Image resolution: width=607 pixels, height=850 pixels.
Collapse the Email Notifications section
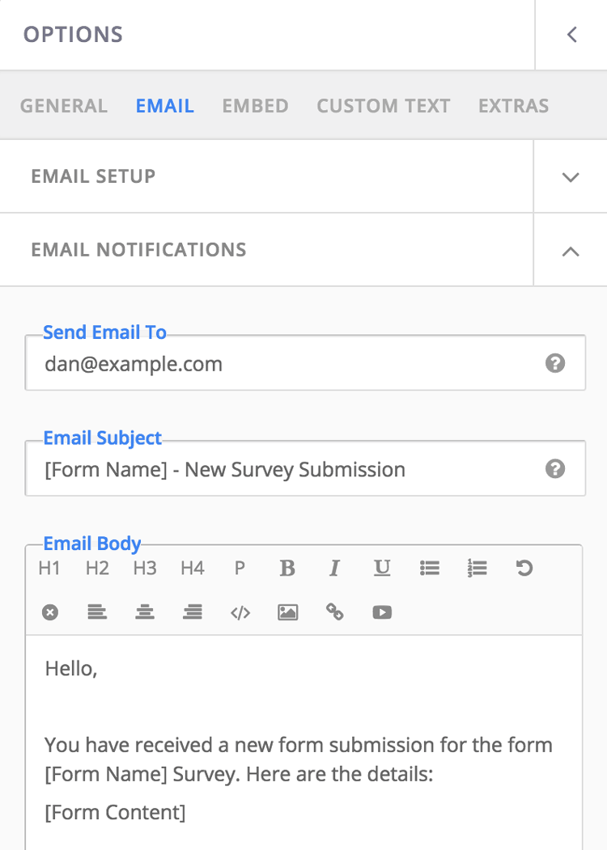[x=571, y=251]
